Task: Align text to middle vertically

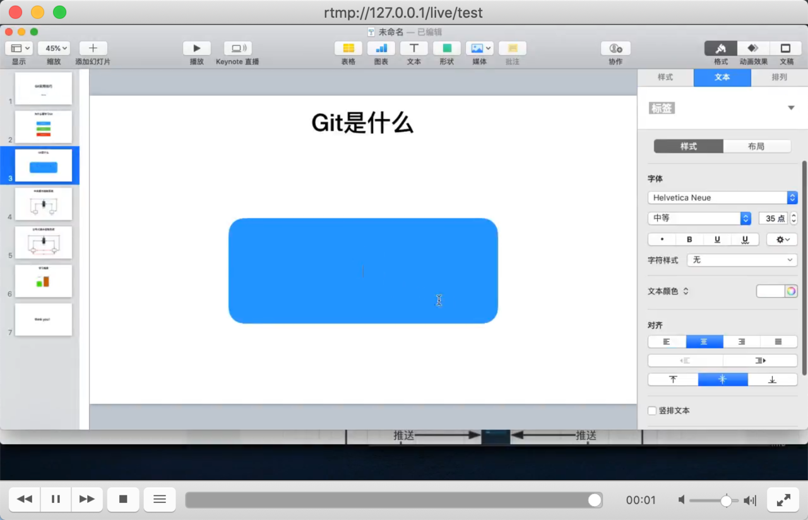Action: [723, 380]
